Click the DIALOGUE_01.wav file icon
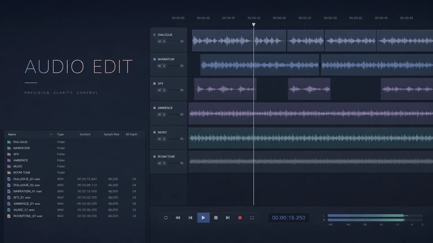The height and width of the screenshot is (243, 433). [9, 179]
